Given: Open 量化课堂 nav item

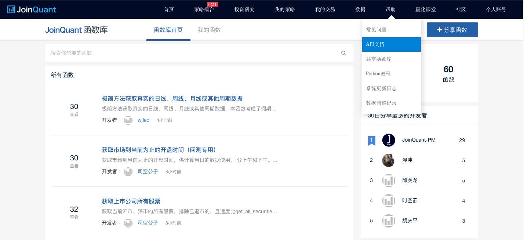Looking at the screenshot, I should 426,10.
